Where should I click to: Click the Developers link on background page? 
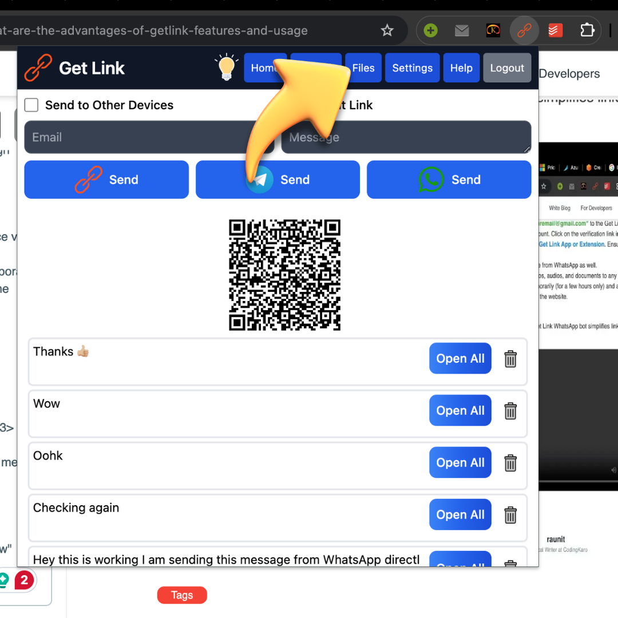[x=569, y=74]
